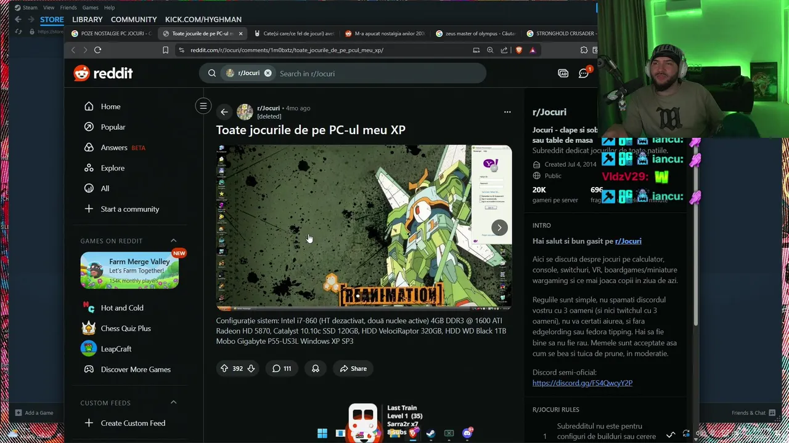Click the Share button

(353, 369)
